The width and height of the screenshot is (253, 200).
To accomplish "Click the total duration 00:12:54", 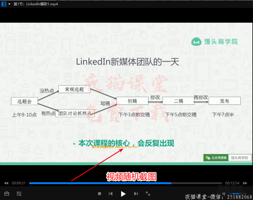I will pos(232,183).
